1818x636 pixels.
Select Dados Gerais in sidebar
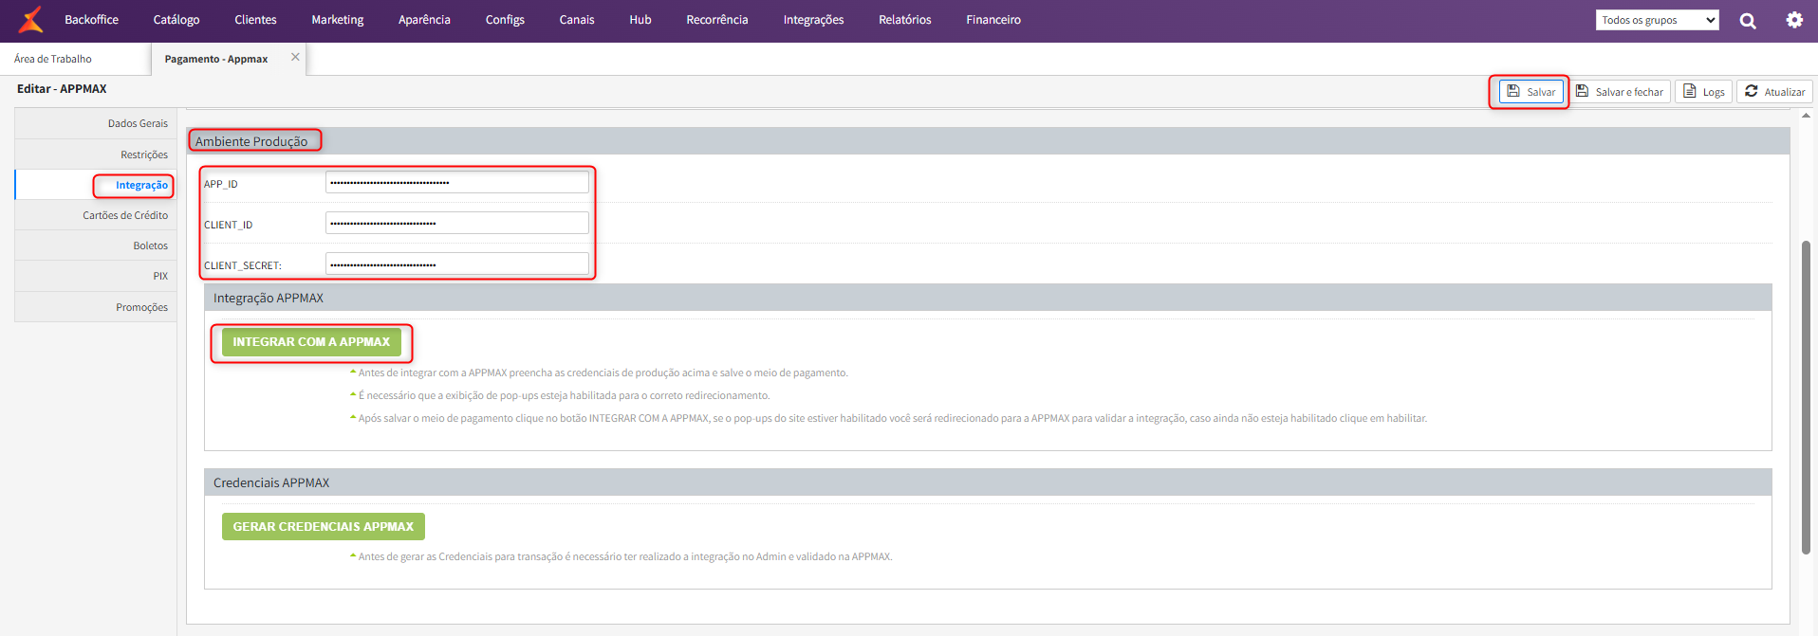click(x=96, y=123)
